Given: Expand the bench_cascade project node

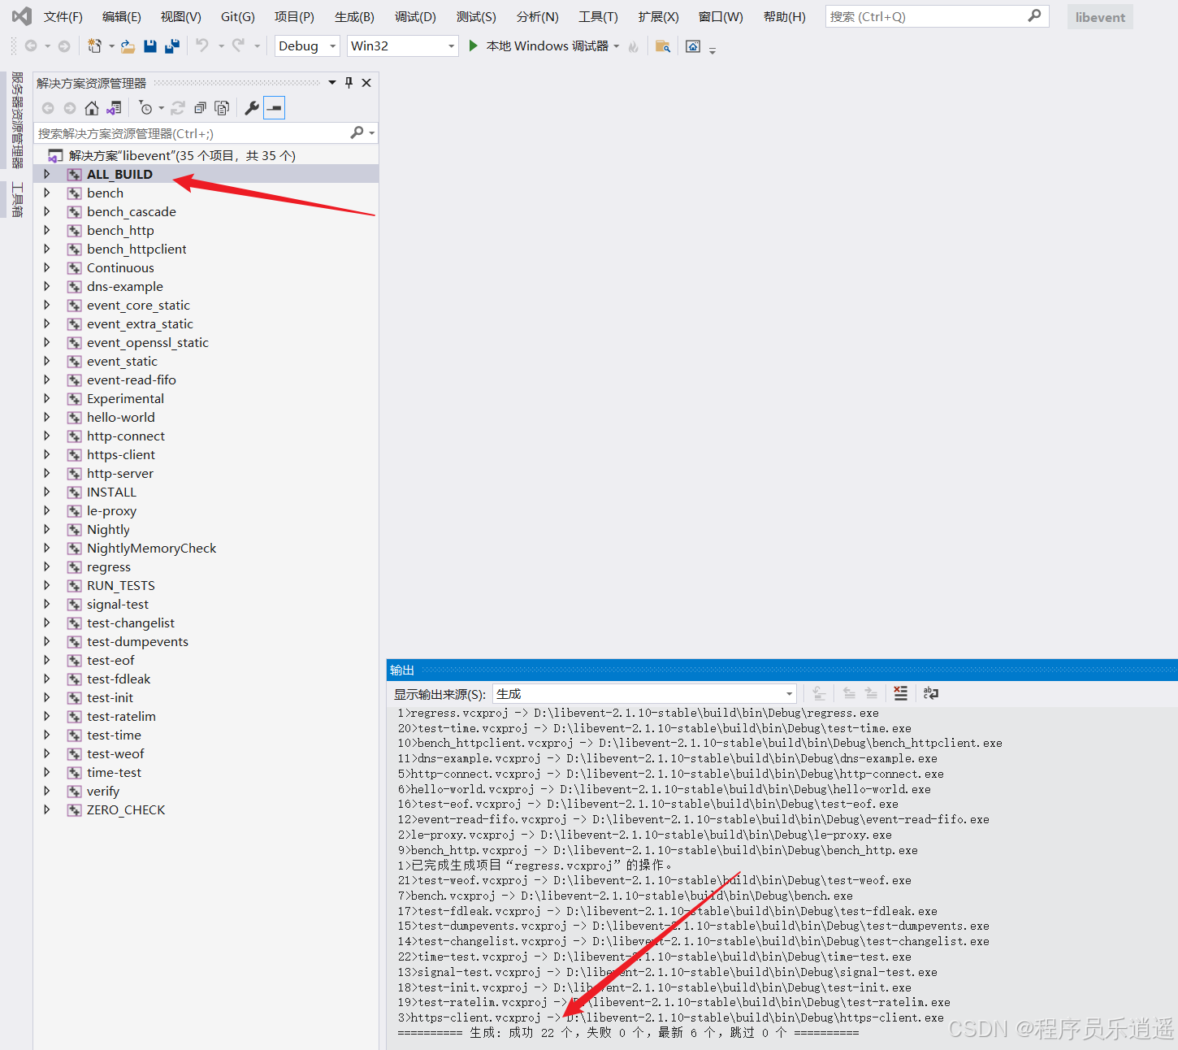Looking at the screenshot, I should [x=47, y=211].
